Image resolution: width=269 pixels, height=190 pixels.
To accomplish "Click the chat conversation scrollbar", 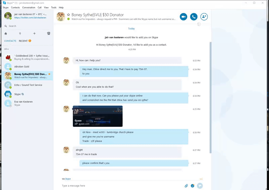I will click(210, 98).
